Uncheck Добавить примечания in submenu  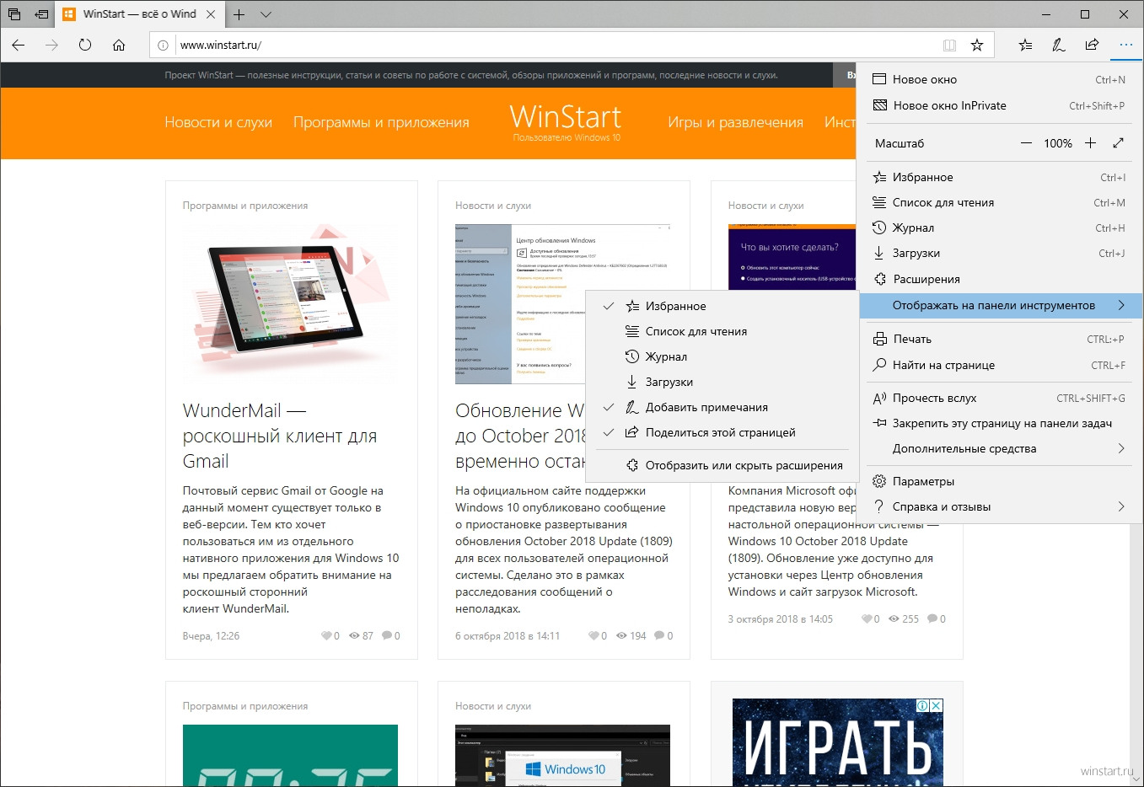tap(722, 407)
